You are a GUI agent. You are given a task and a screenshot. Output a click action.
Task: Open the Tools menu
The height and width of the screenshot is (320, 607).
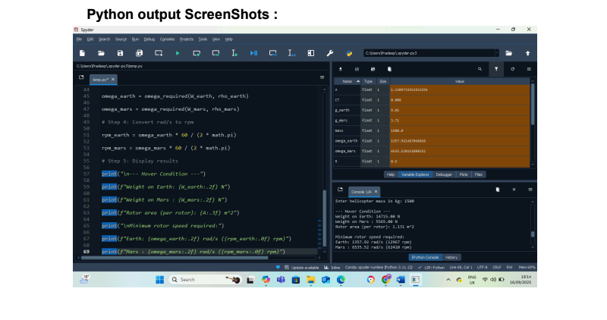tap(203, 39)
